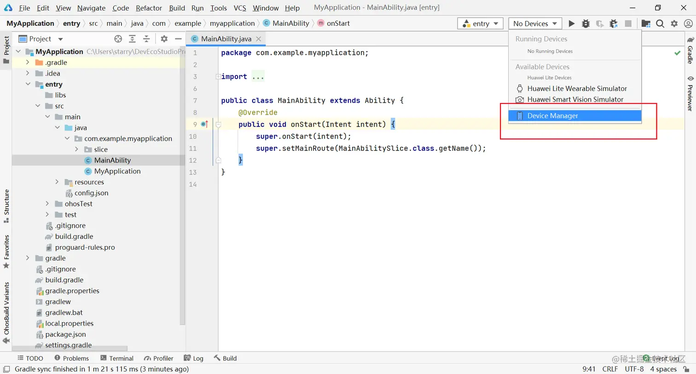Open the Profiler tool window
696x374 pixels.
158,358
